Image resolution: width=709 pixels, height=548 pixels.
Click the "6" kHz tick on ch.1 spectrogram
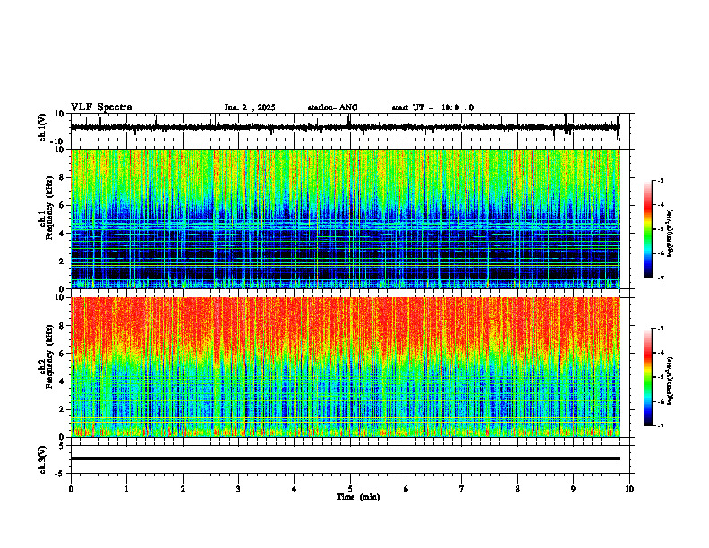tap(63, 205)
